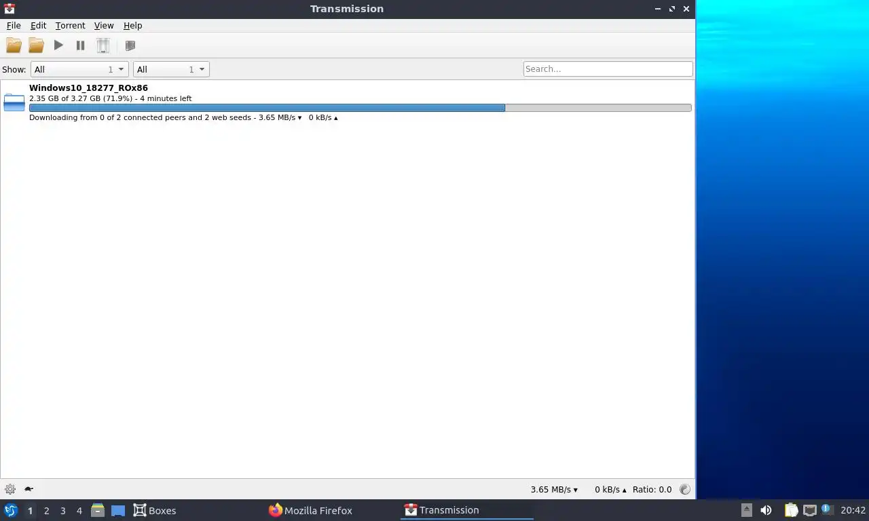Screen dimensions: 869x521
Task: Open the View menu
Action: point(104,25)
